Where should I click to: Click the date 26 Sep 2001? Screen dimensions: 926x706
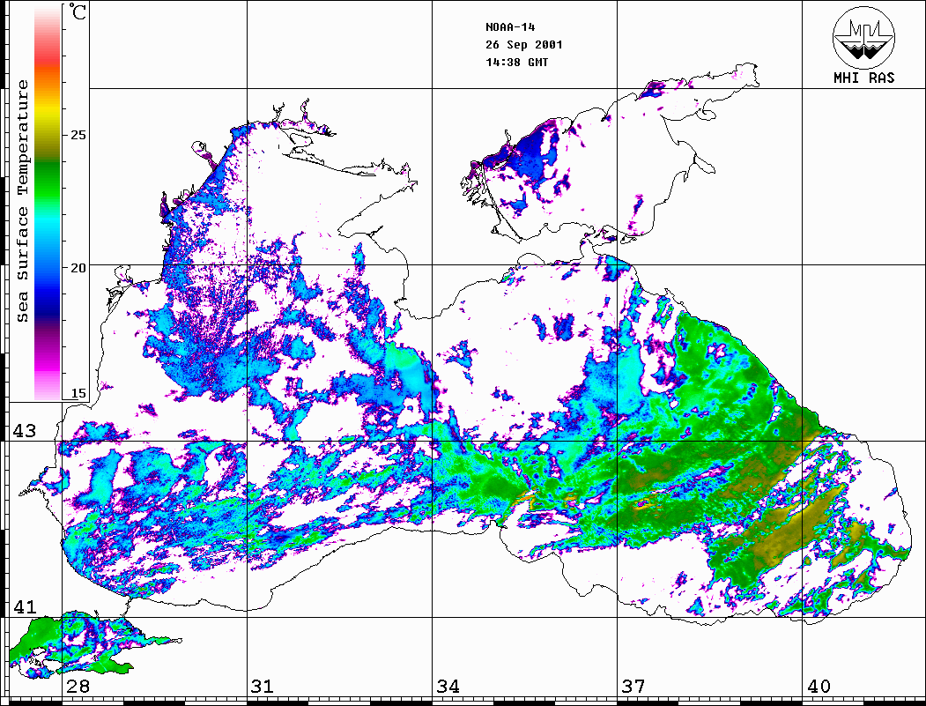[524, 45]
